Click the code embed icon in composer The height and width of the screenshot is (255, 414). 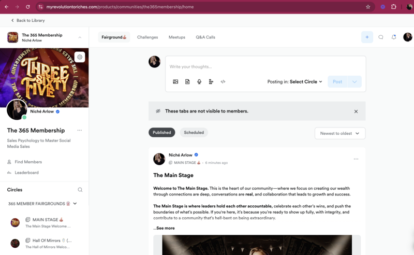click(223, 82)
